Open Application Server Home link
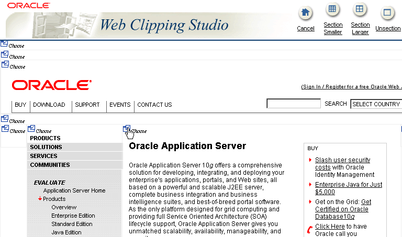Image resolution: width=402 pixels, height=237 pixels. coord(74,190)
